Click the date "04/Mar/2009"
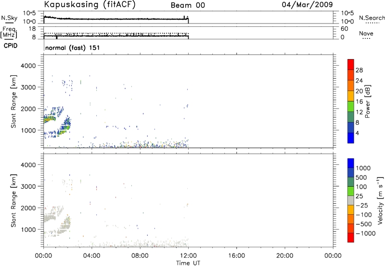 click(x=307, y=5)
